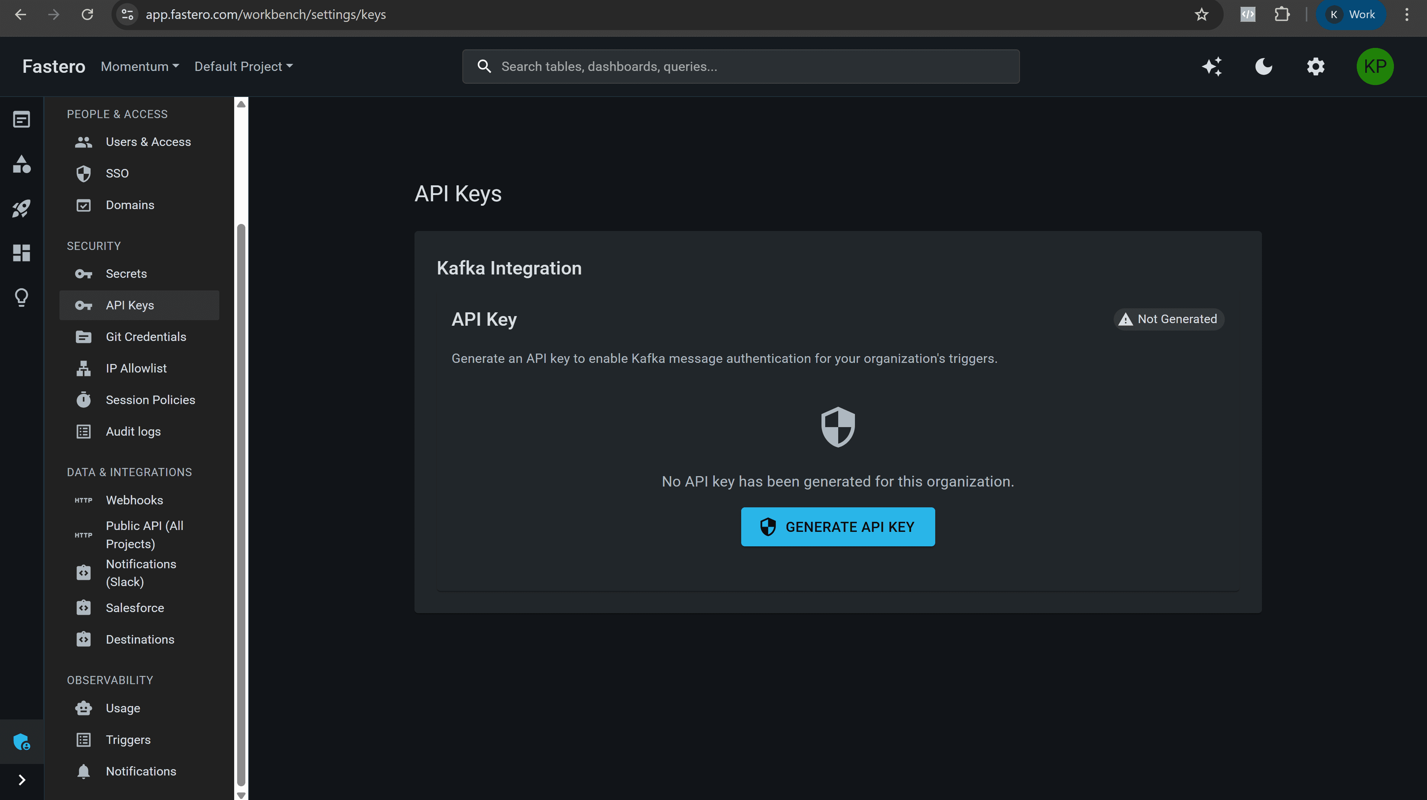Toggle the lightbulb icon in left rail

[x=22, y=297]
